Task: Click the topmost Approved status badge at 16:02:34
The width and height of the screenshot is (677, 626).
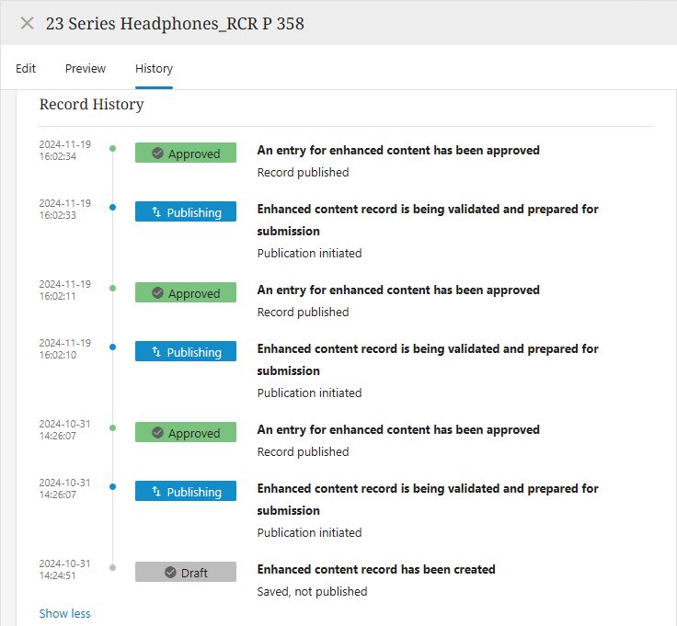Action: click(x=185, y=154)
